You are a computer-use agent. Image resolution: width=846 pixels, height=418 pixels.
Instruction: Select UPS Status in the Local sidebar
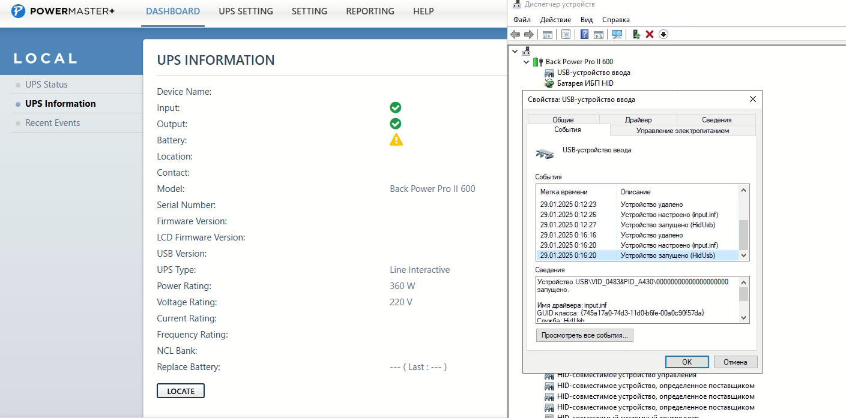point(46,85)
